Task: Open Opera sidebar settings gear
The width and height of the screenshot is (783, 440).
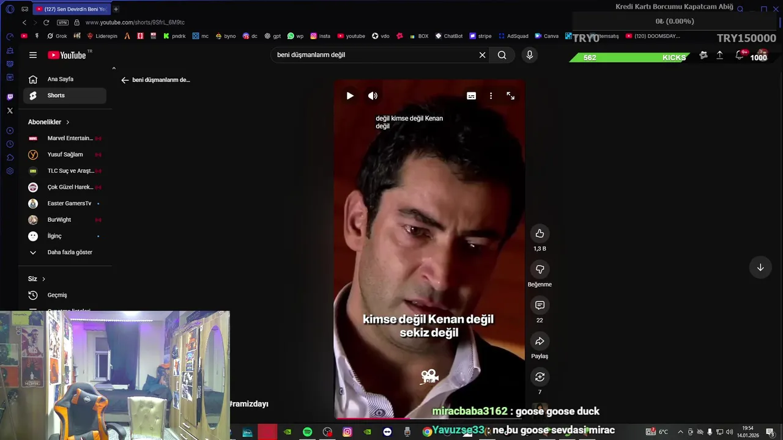Action: [x=10, y=171]
